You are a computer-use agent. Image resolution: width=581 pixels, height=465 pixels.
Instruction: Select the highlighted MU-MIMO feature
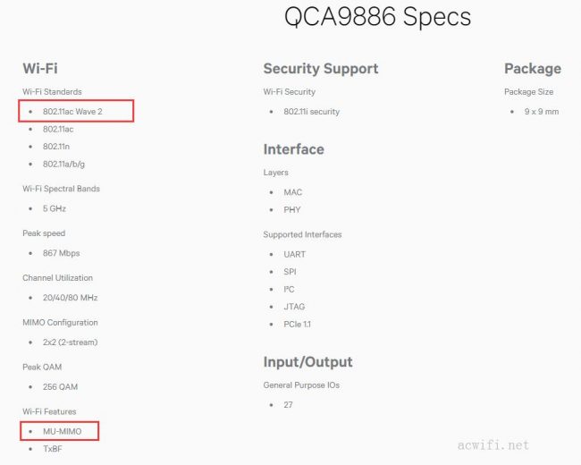click(x=62, y=431)
